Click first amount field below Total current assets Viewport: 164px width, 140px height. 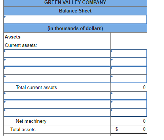[x=128, y=96]
